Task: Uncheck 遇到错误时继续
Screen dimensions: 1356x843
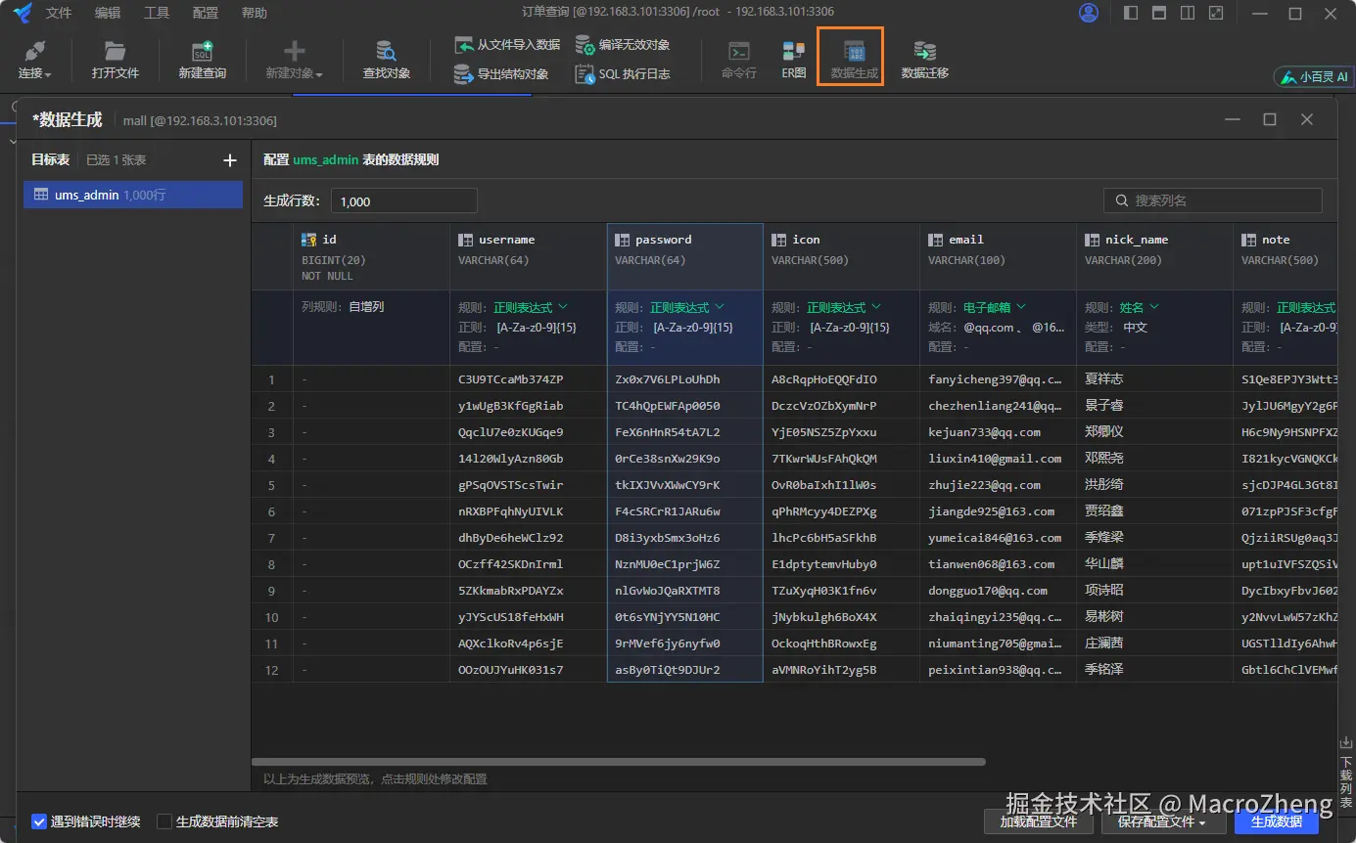Action: coord(39,821)
